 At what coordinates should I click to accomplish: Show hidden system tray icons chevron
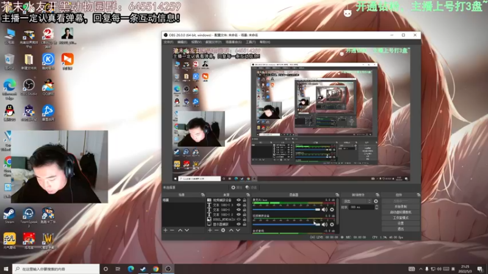point(421,269)
